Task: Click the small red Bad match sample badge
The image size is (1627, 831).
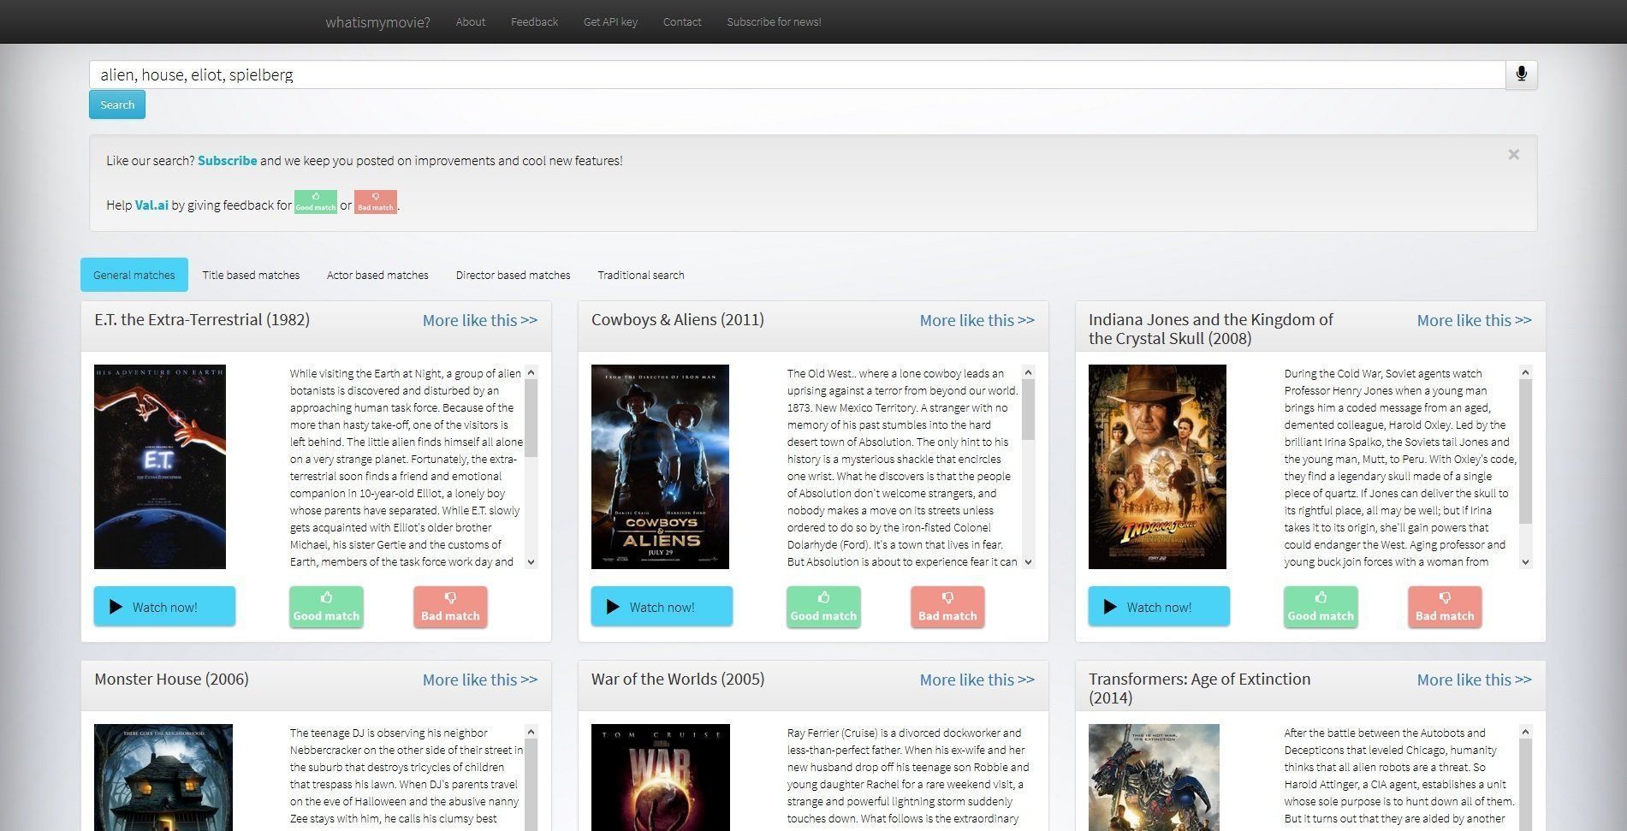Action: pyautogui.click(x=376, y=202)
